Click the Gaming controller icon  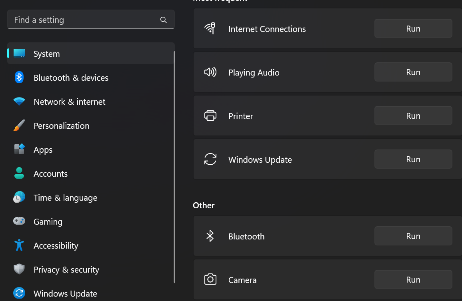pos(19,221)
